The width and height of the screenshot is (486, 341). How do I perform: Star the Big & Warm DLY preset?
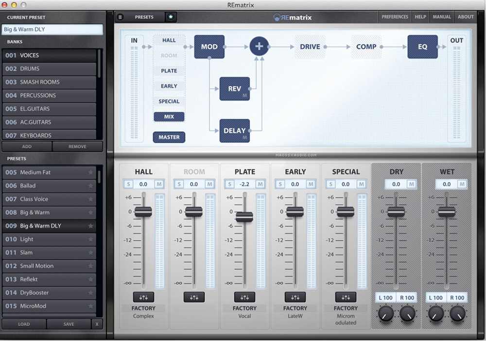(90, 226)
